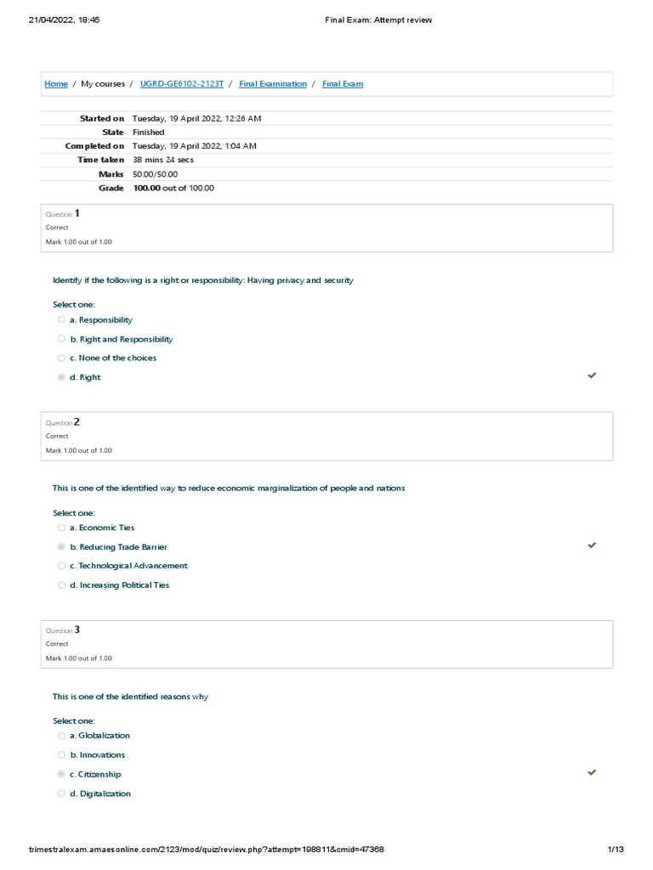
Task: Select radio button 'a. Responsibility'
Action: (61, 320)
